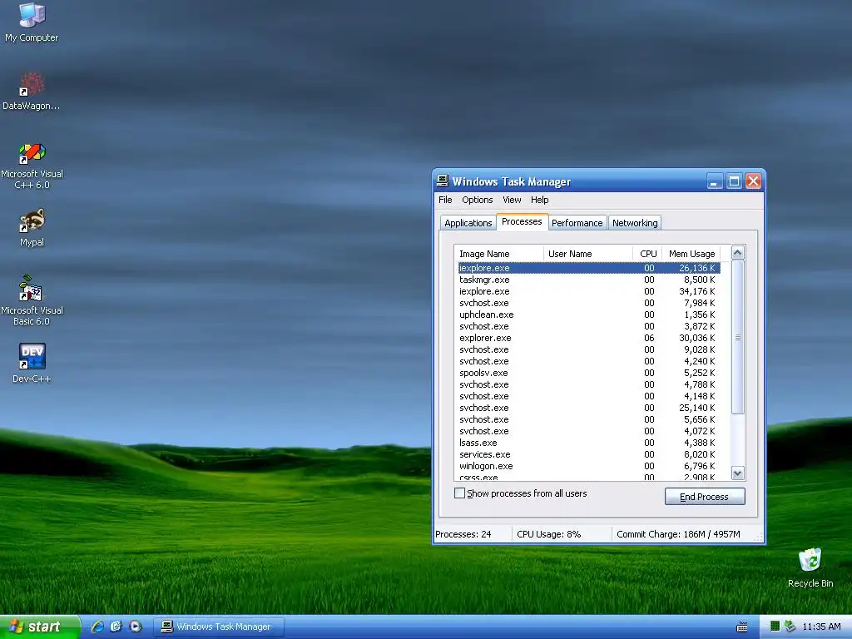Open Microsoft Visual Basic 6.0 shortcut
This screenshot has width=852, height=639.
coord(32,300)
